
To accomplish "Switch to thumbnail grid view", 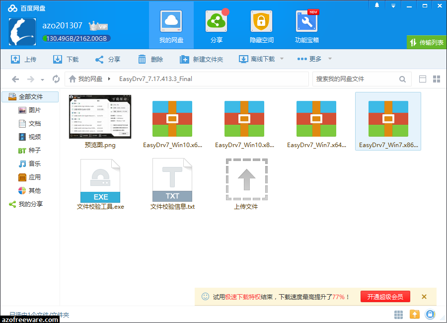I will 437,79.
